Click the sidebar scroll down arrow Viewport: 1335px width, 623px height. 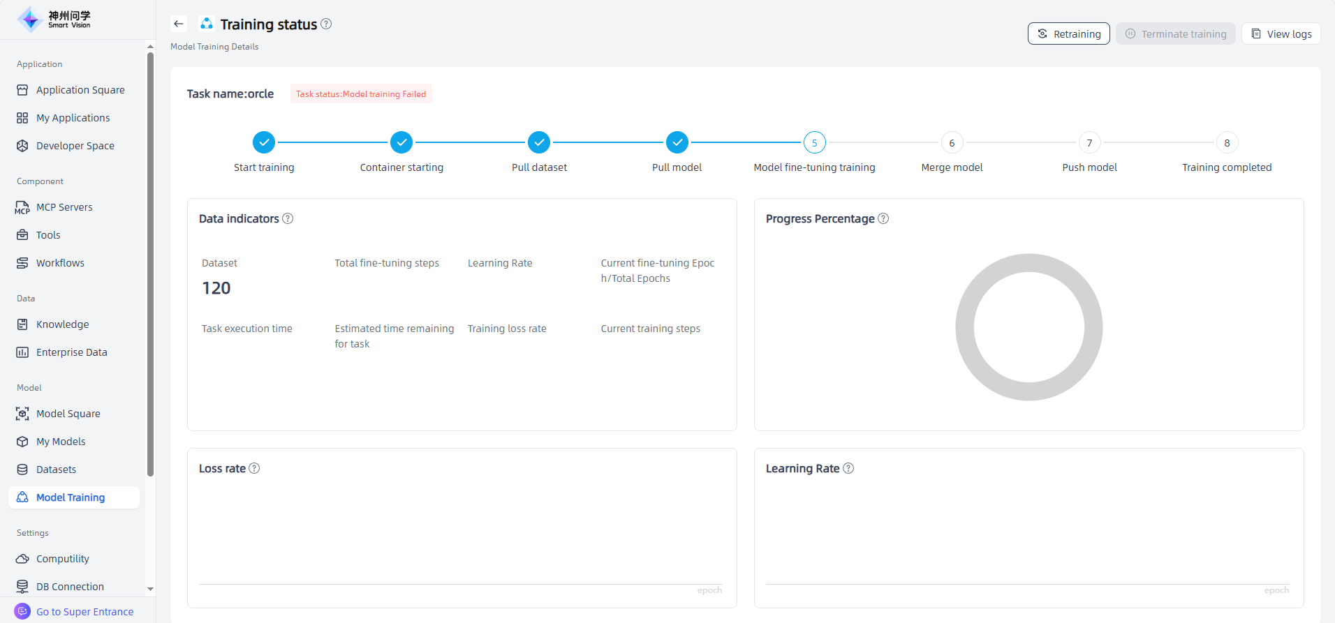tap(150, 590)
